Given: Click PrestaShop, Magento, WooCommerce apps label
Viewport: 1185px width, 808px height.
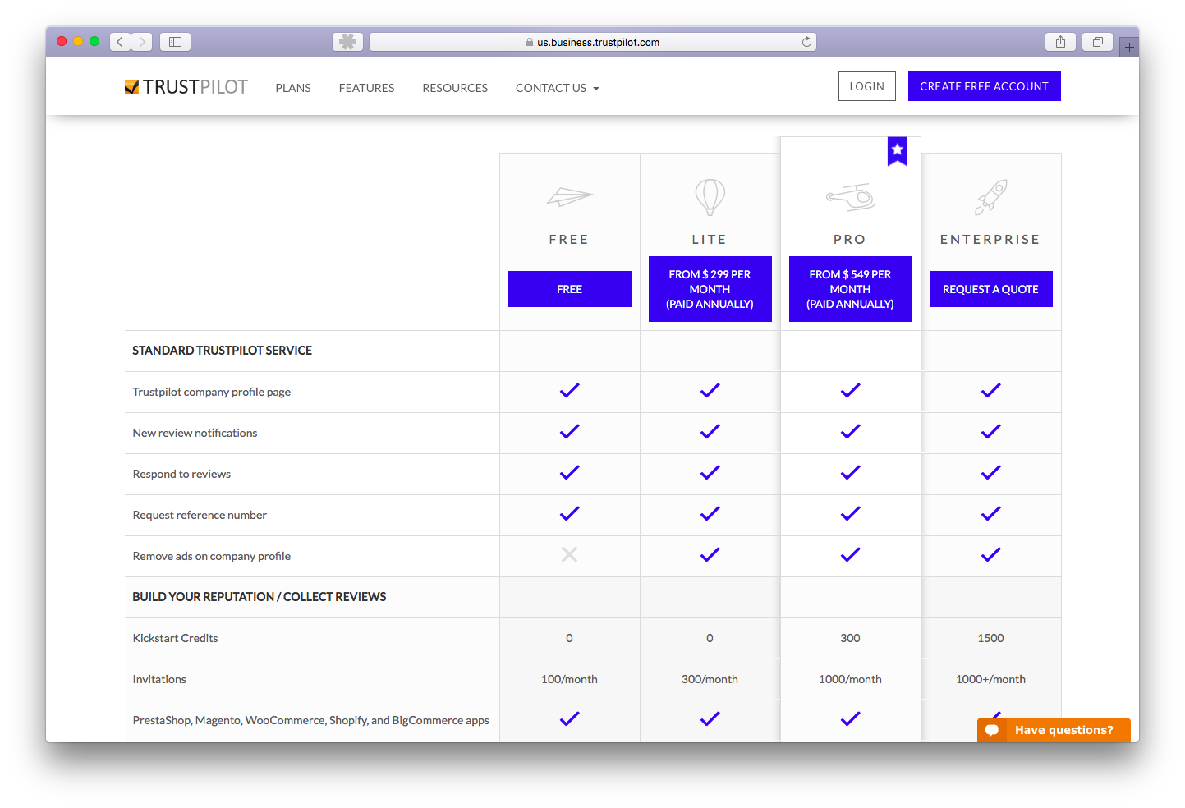Looking at the screenshot, I should click(310, 720).
